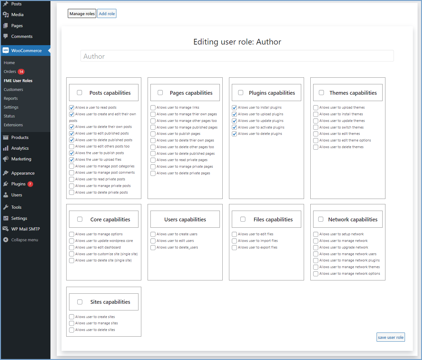The image size is (422, 360).
Task: Select all Posts capabilities checkbox
Action: click(x=79, y=93)
